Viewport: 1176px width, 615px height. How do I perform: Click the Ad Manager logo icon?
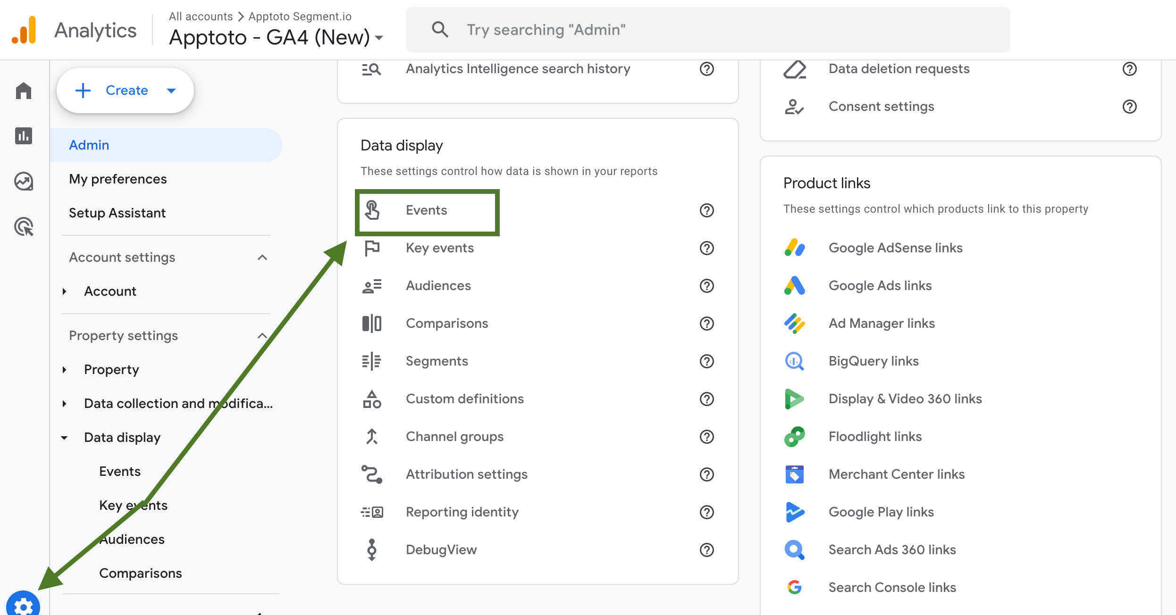[x=795, y=324]
